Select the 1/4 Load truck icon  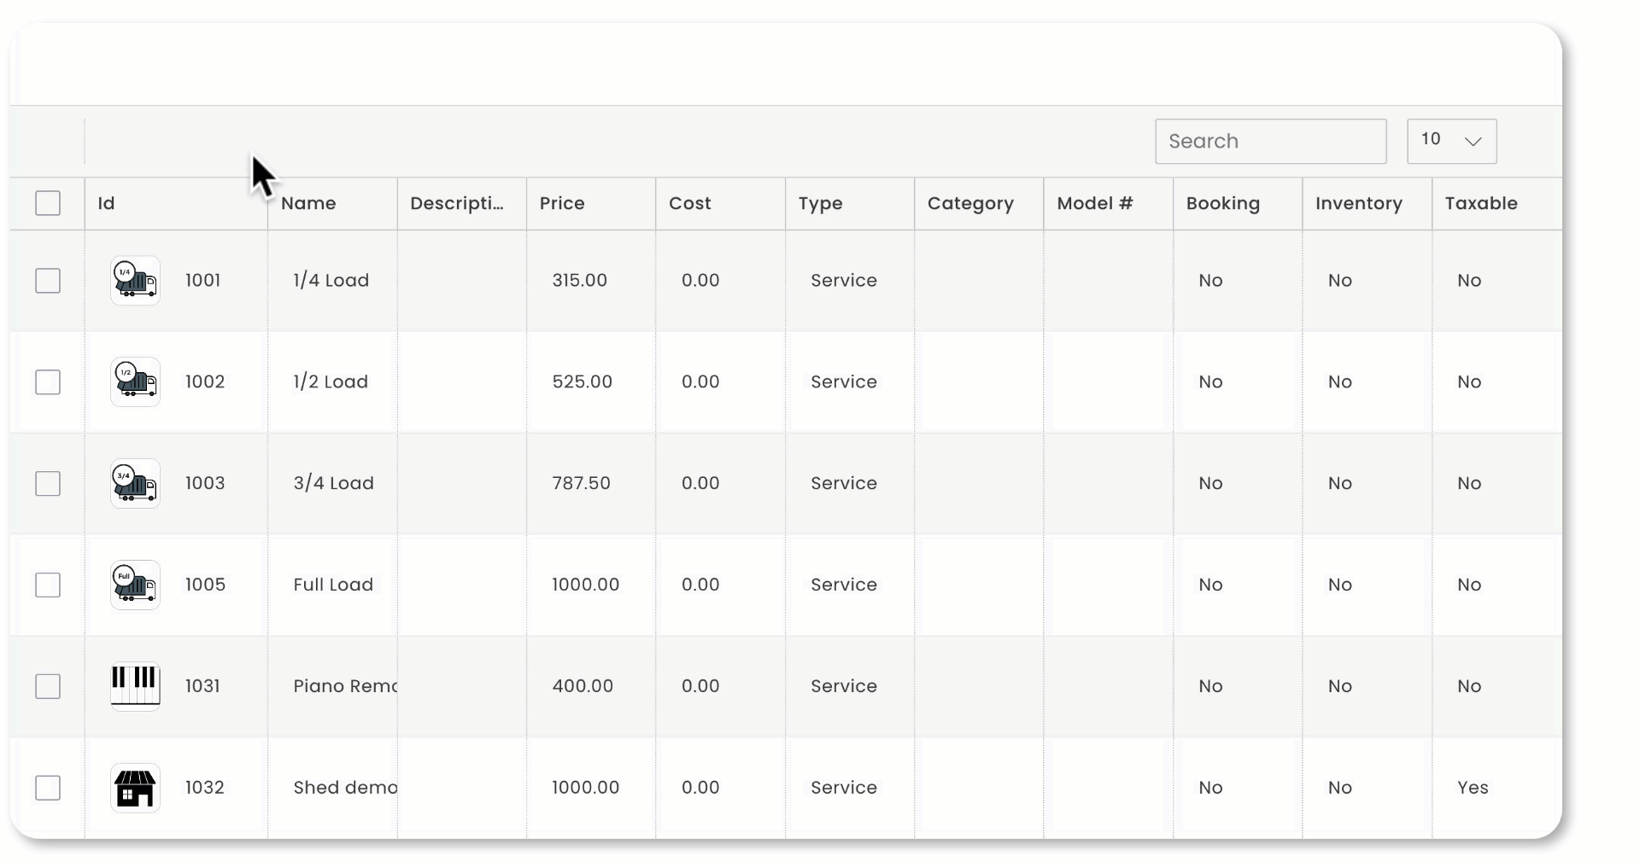[135, 280]
